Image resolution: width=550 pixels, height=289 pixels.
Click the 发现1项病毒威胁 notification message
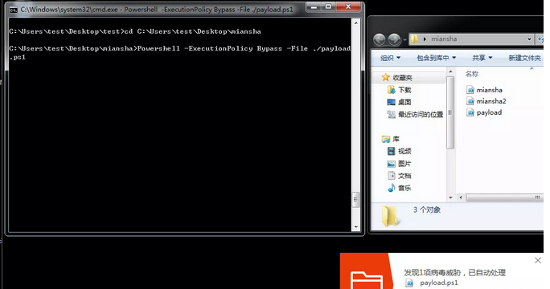[x=454, y=272]
